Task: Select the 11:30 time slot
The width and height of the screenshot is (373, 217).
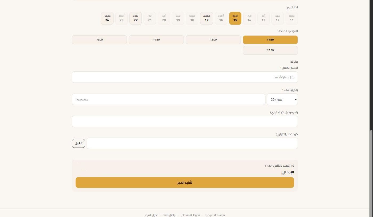Action: (x=270, y=40)
